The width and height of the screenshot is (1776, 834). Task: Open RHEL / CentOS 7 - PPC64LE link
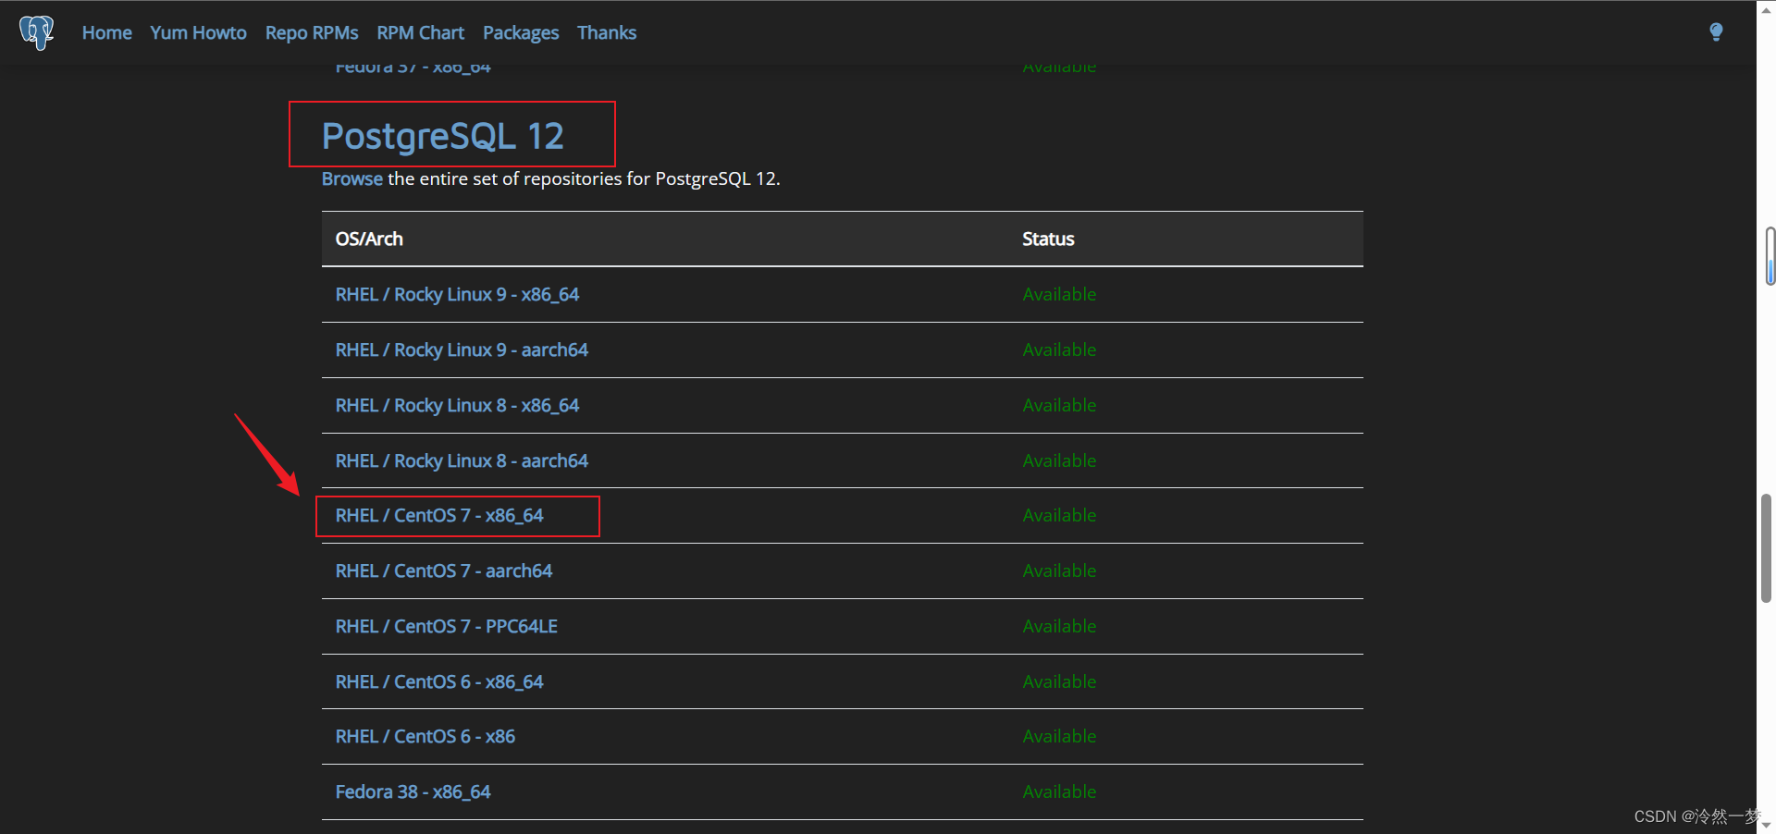click(x=447, y=626)
